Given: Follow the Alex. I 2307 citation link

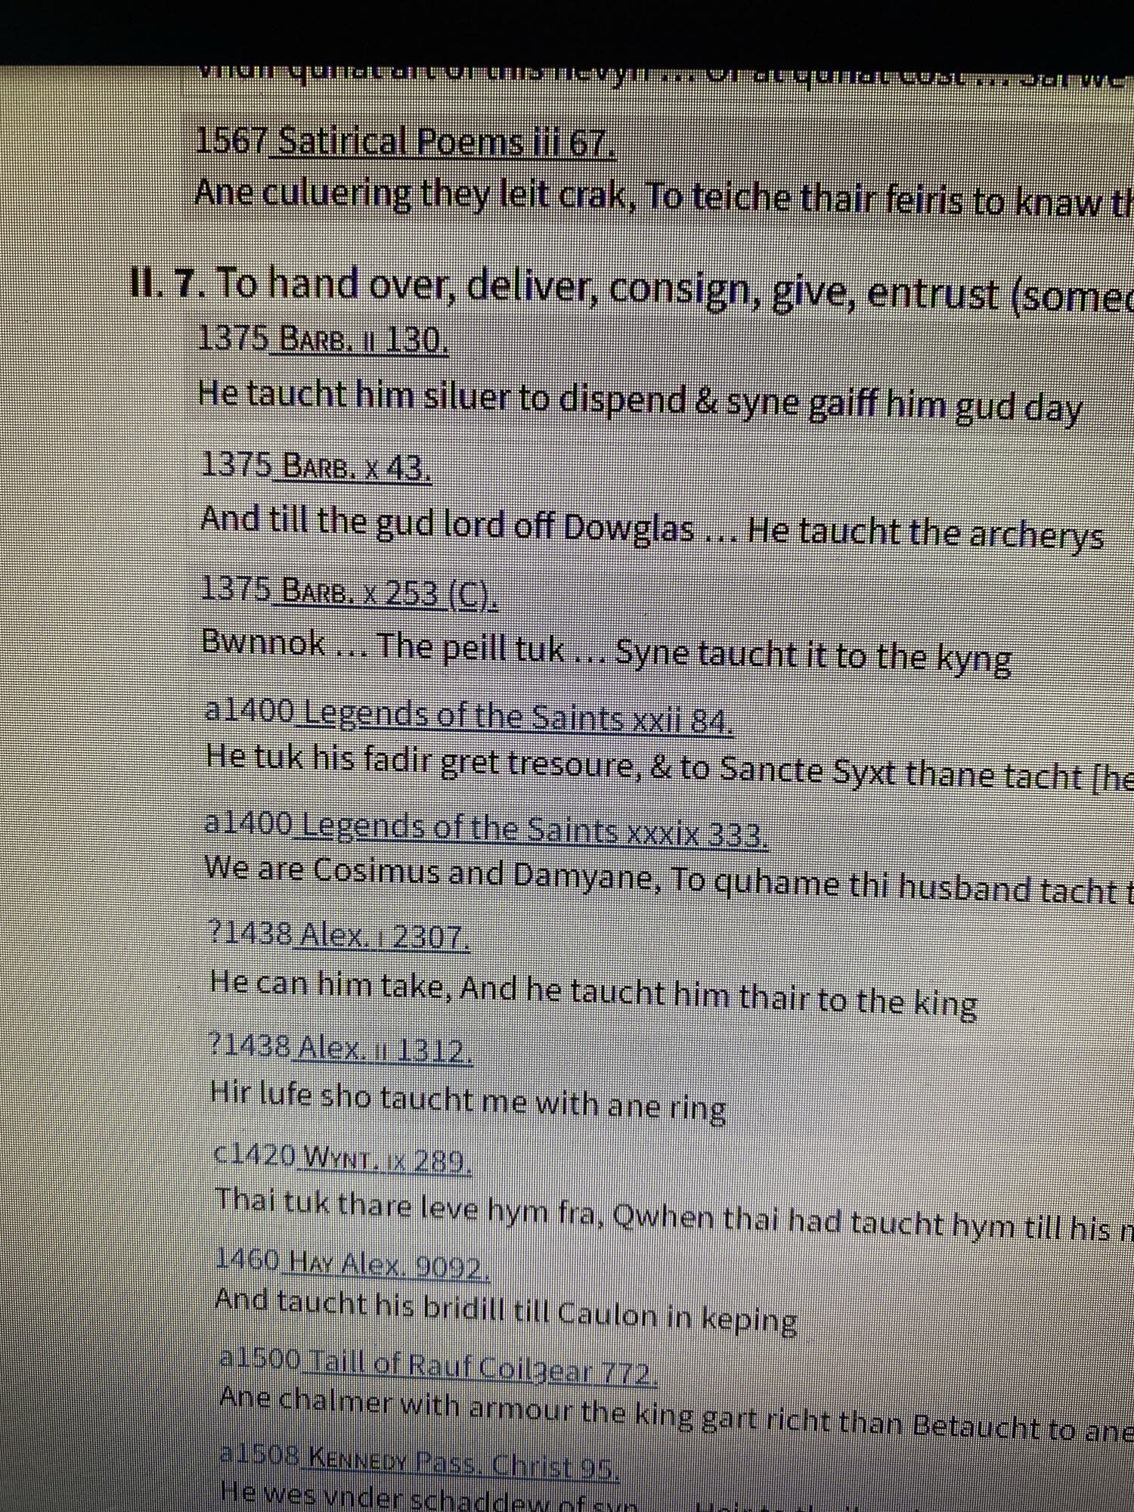Looking at the screenshot, I should click(x=384, y=938).
